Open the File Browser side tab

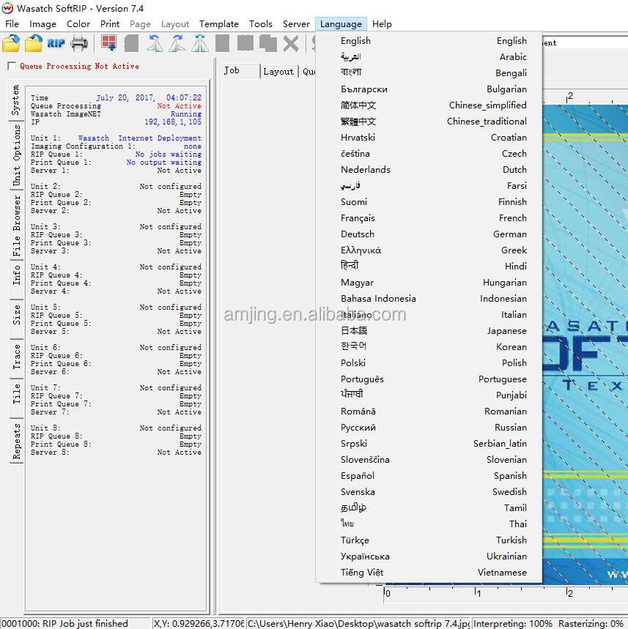pos(16,224)
